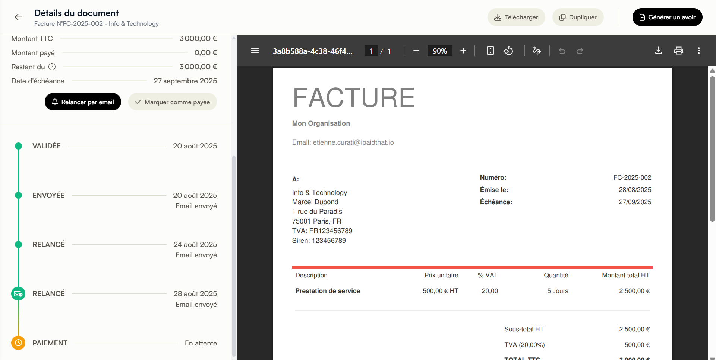
Task: Click the Montant payé 0,00 € value
Action: (x=206, y=52)
